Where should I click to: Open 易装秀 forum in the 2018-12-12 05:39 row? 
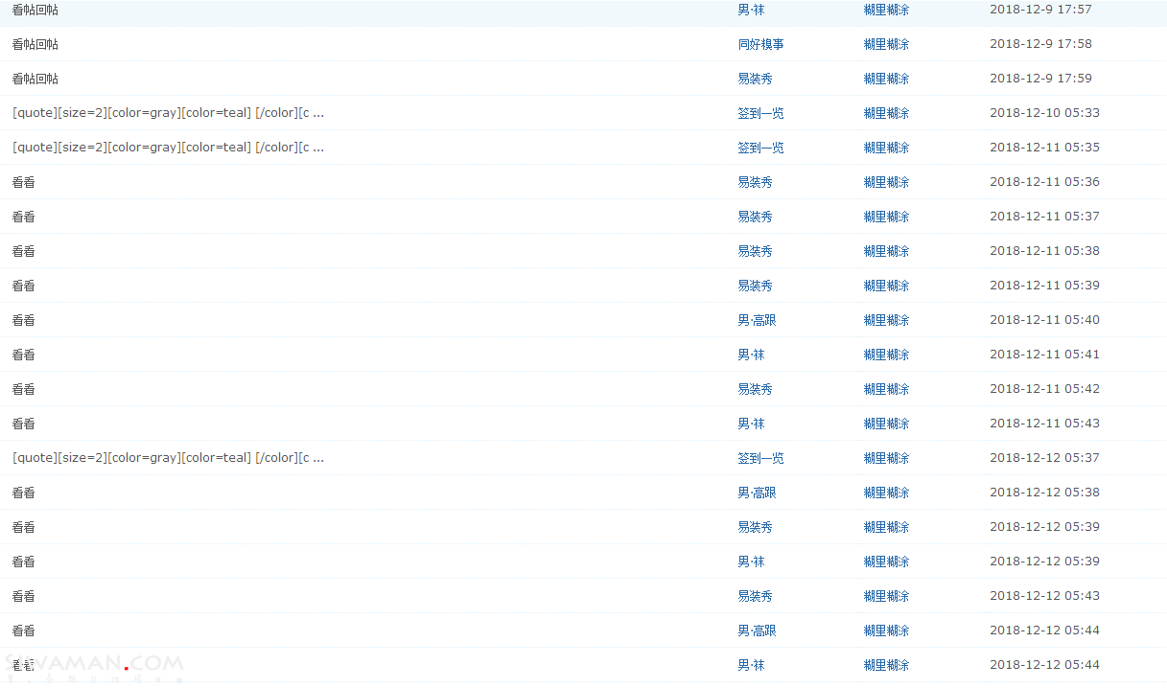coord(755,527)
